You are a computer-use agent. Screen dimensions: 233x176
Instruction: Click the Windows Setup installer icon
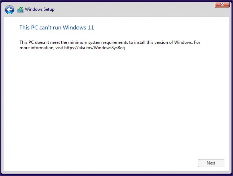pos(20,10)
